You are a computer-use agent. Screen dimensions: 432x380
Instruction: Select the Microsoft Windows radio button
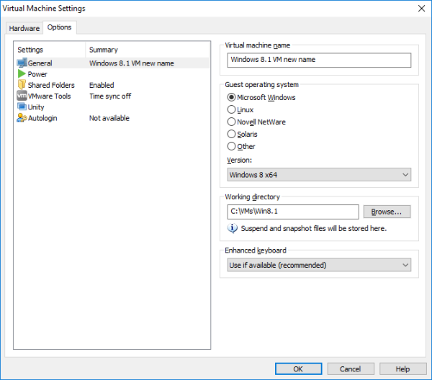[x=231, y=97]
